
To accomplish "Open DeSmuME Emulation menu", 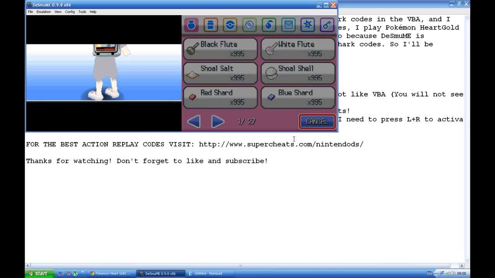I will pos(44,12).
